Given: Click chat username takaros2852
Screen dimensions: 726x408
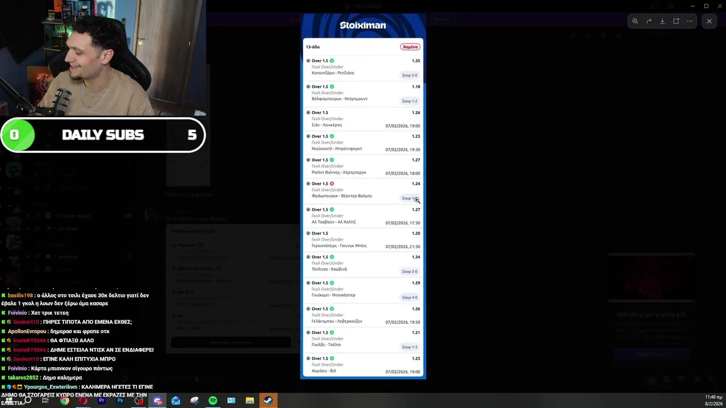Looking at the screenshot, I should pos(23,378).
